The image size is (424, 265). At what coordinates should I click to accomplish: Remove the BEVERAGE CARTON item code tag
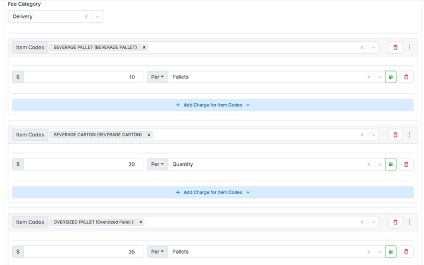(149, 135)
